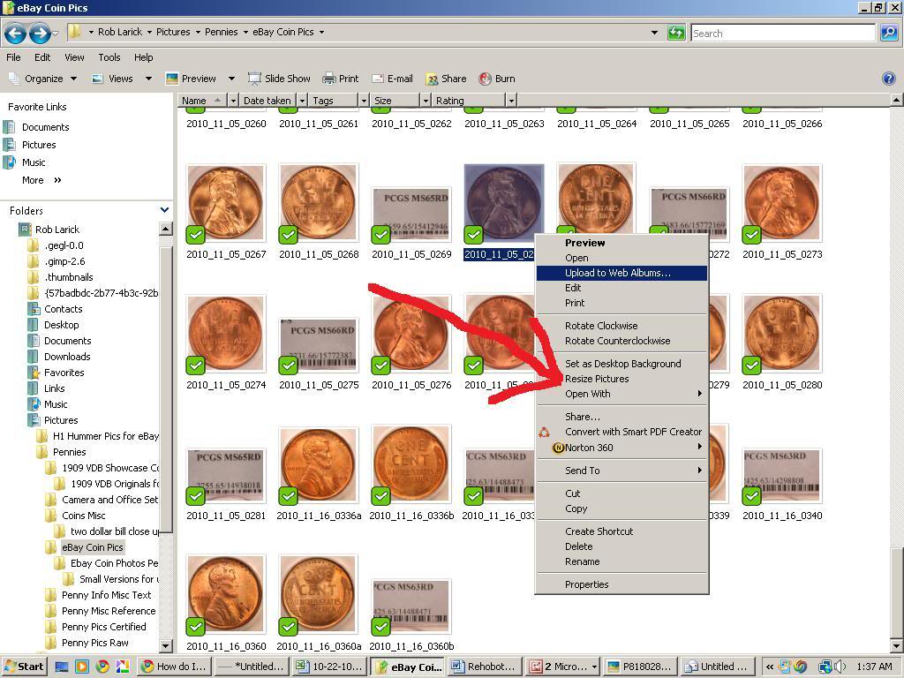Open the address bar history dropdown arrow
Image resolution: width=904 pixels, height=678 pixels.
point(654,33)
